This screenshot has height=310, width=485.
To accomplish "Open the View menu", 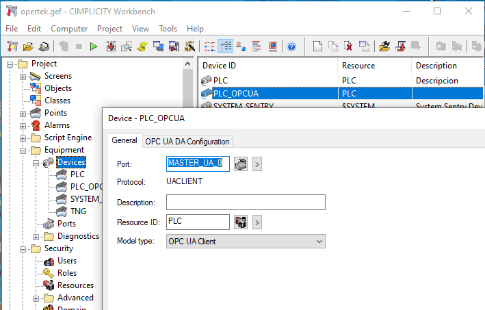I will click(x=140, y=29).
